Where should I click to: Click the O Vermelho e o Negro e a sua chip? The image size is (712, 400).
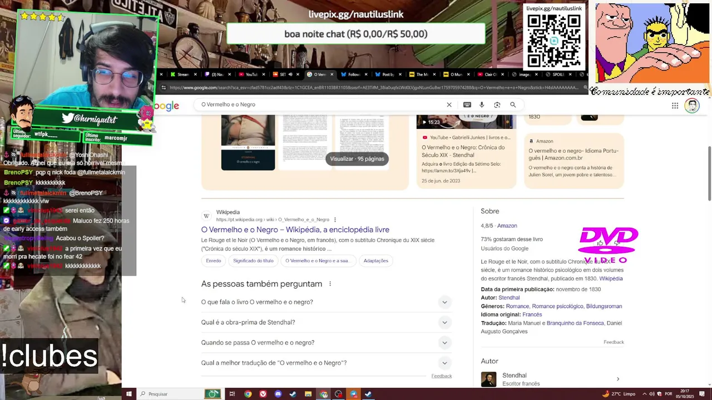pos(317,261)
